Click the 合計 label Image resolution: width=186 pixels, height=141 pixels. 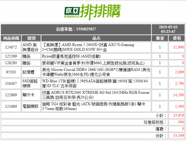coord(161,136)
